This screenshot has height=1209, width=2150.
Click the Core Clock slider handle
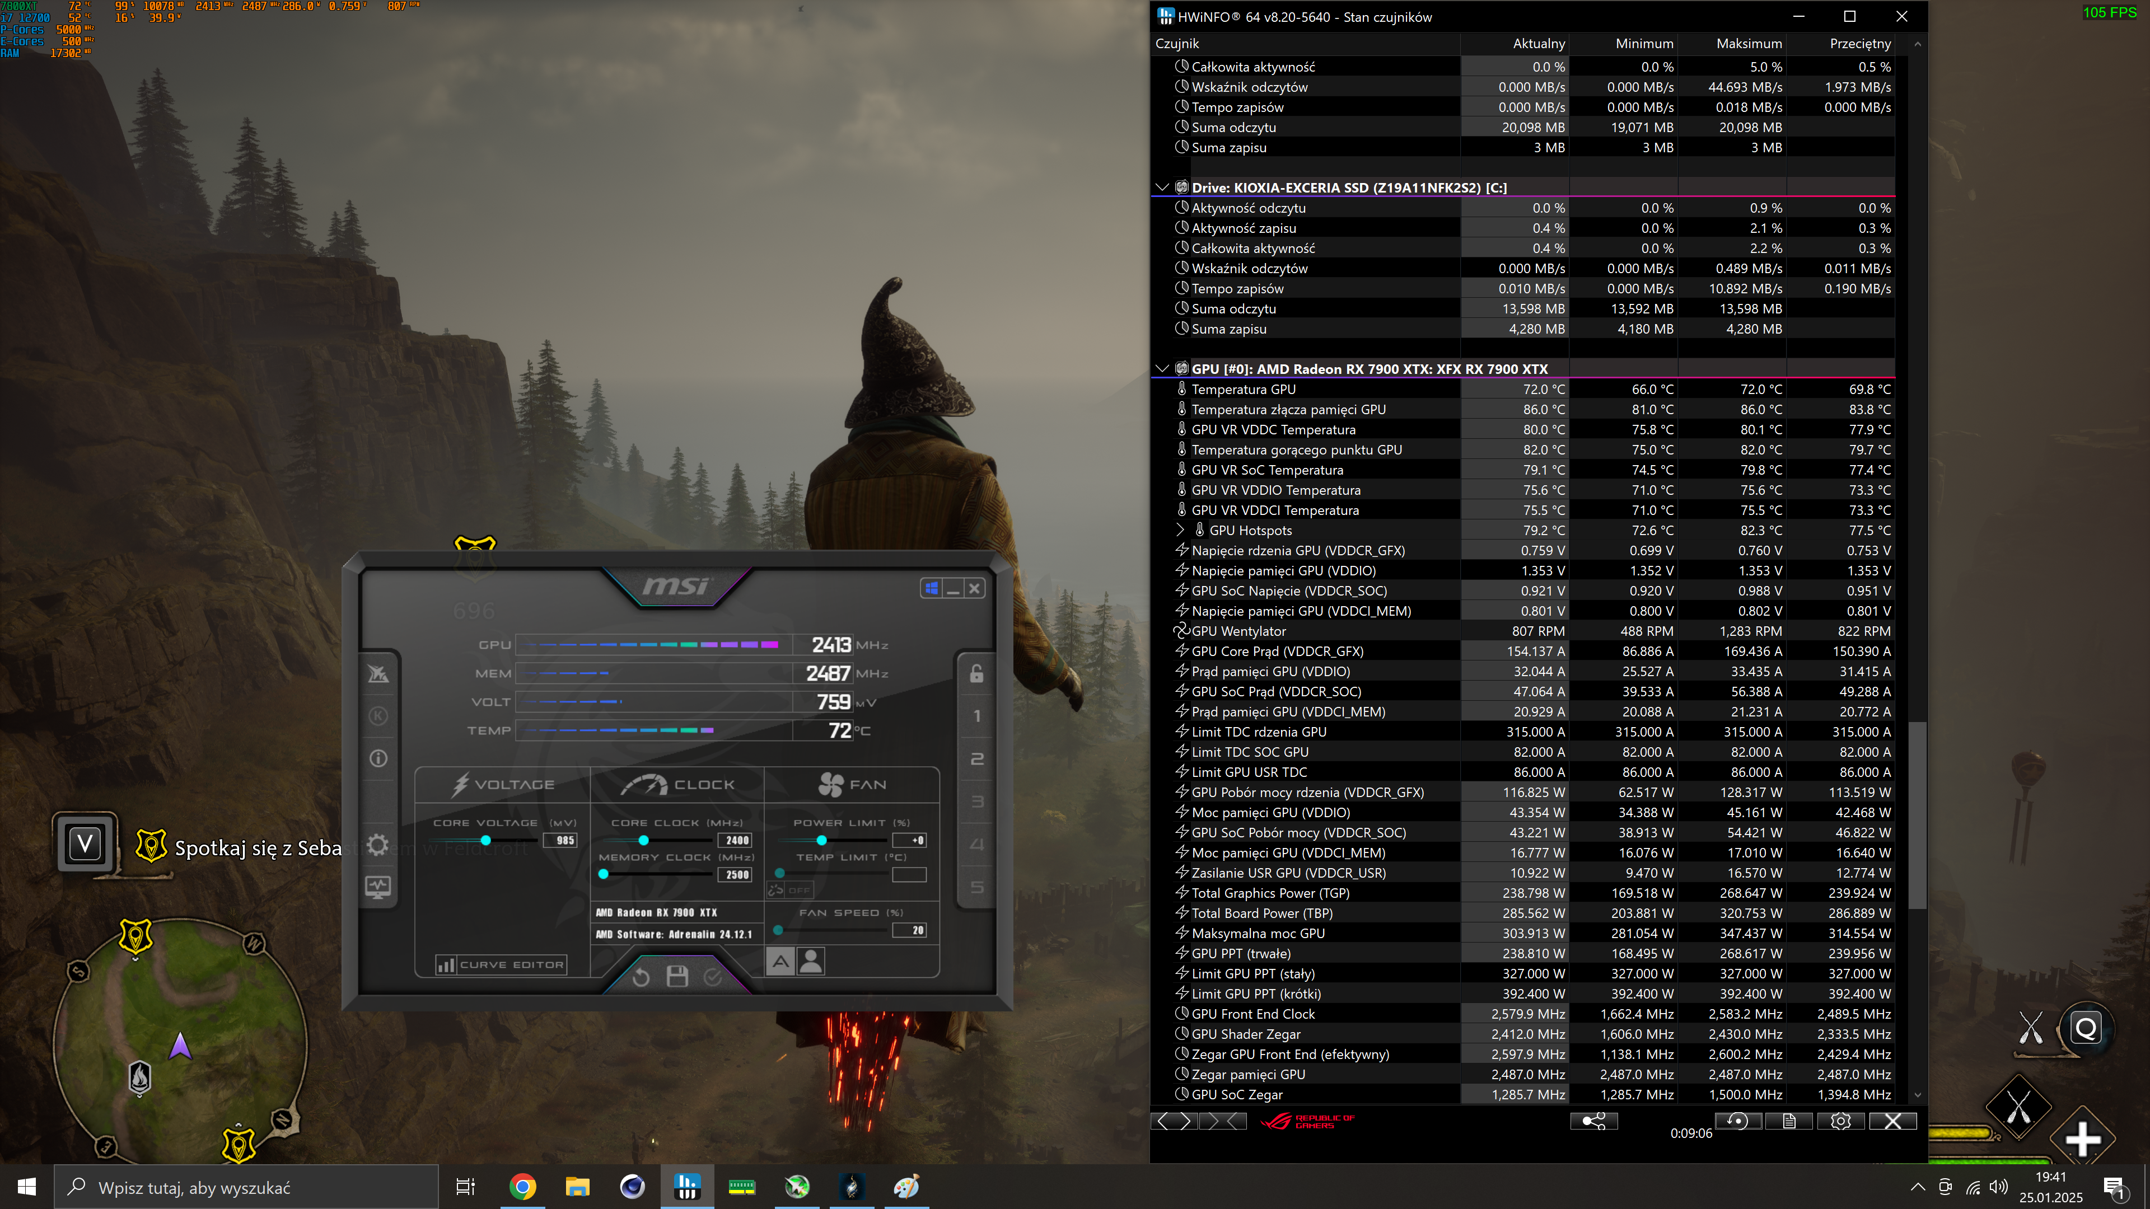643,840
